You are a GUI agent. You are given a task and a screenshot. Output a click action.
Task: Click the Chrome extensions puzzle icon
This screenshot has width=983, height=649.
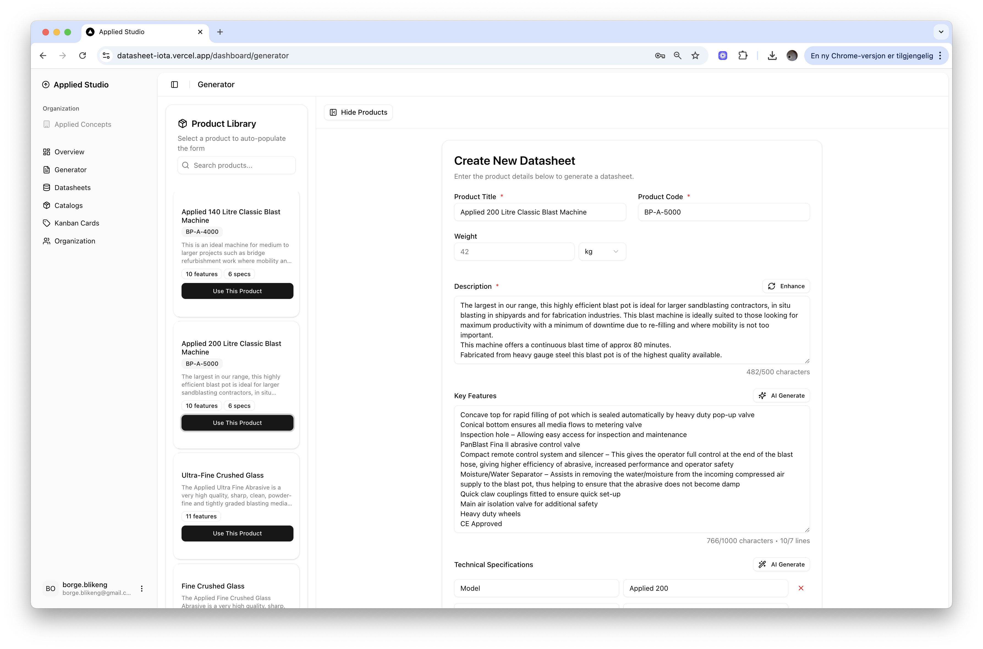(x=743, y=55)
